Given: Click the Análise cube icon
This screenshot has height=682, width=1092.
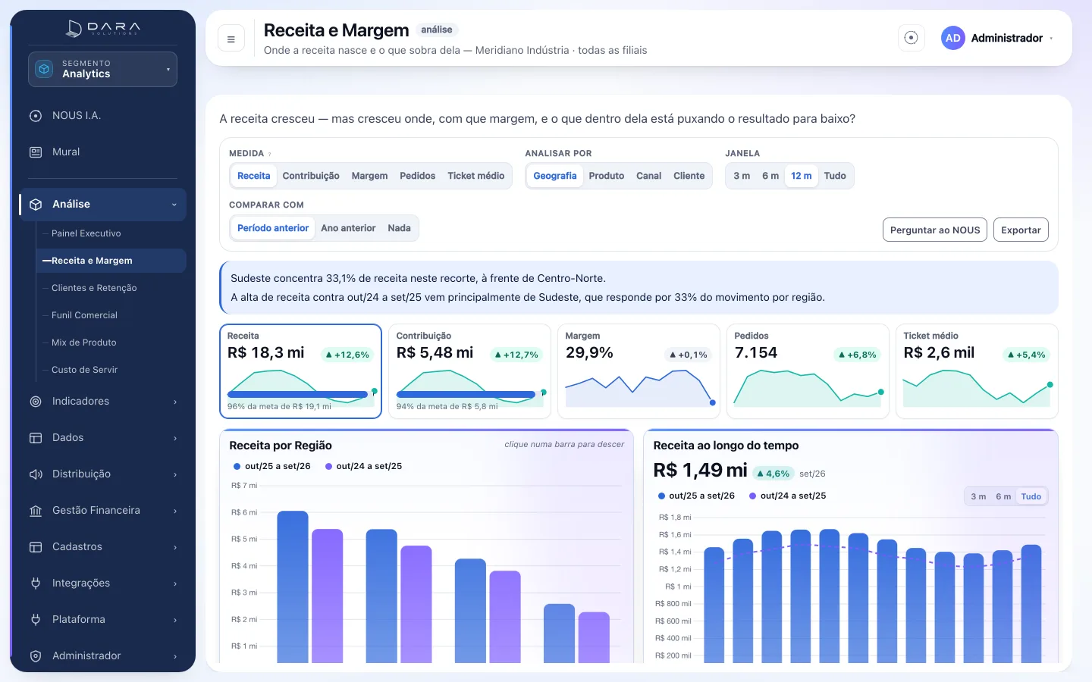Looking at the screenshot, I should click(x=36, y=205).
